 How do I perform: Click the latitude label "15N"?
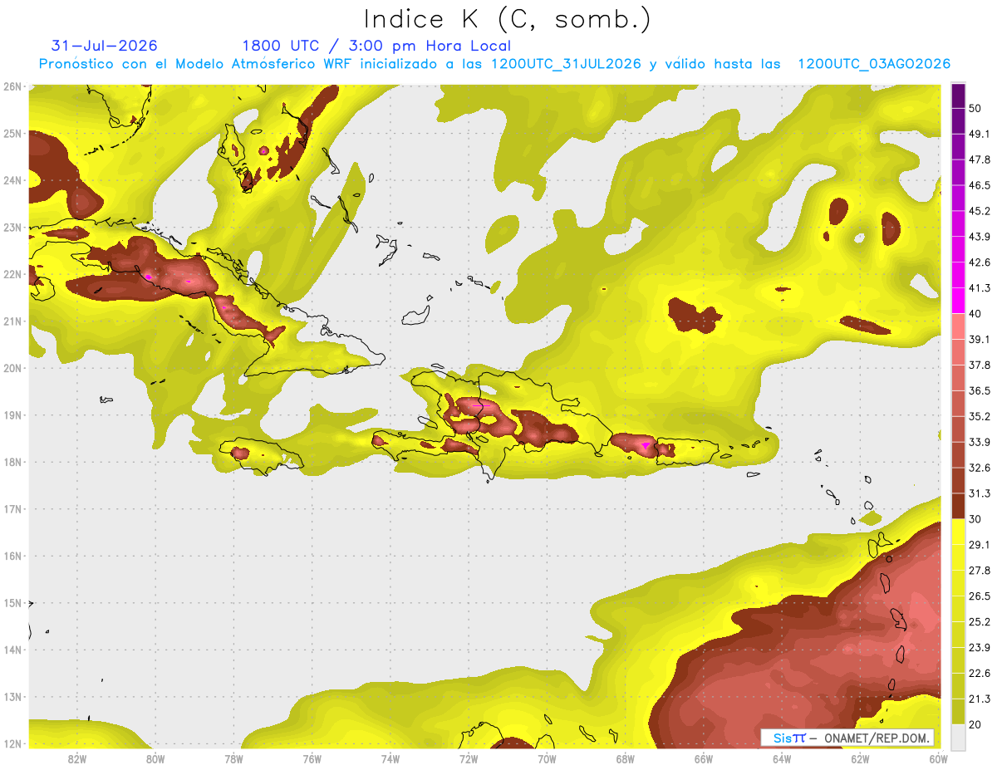(x=12, y=603)
